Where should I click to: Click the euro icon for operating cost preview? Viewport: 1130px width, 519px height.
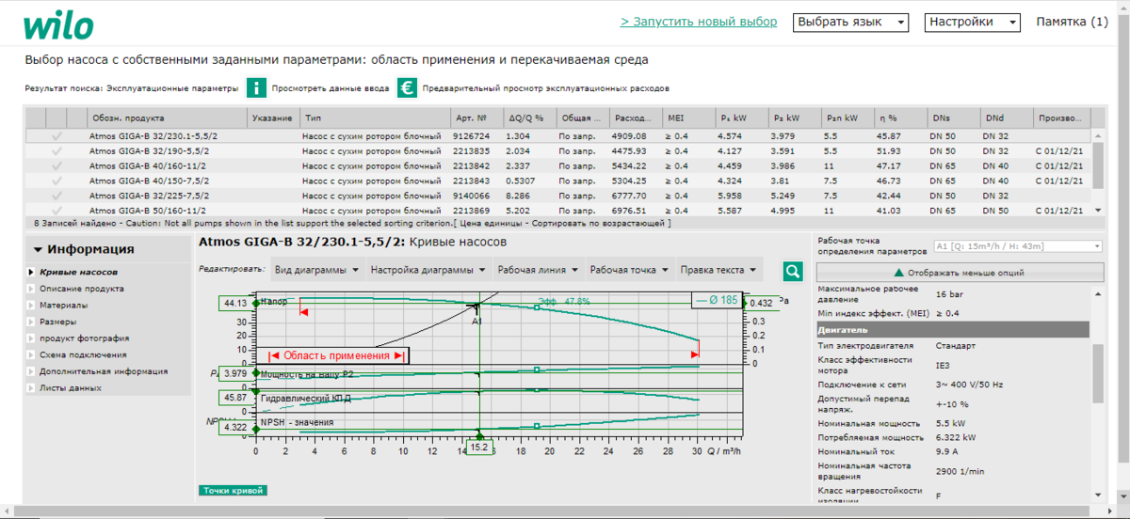click(x=407, y=88)
